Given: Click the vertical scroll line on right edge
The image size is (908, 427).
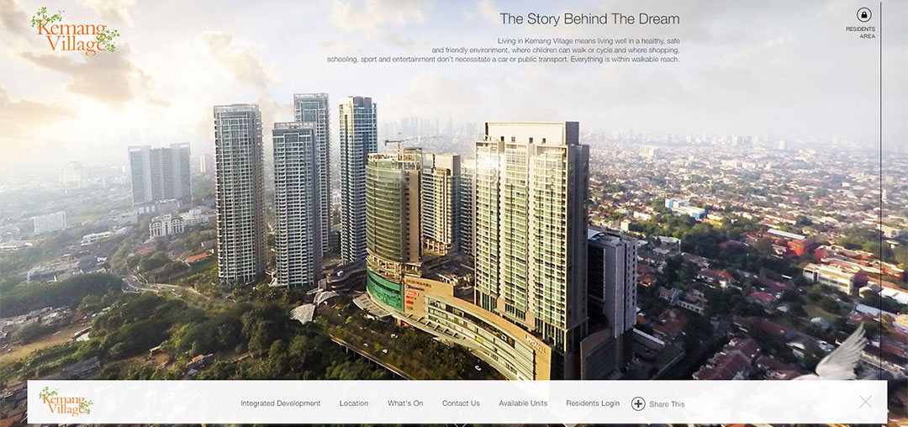Looking at the screenshot, I should [881, 210].
